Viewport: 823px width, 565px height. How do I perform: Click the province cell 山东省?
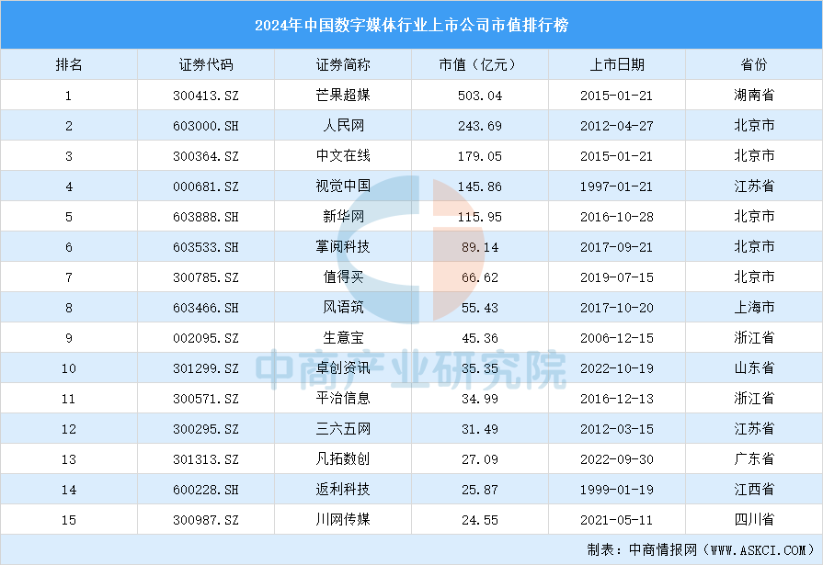coord(754,368)
